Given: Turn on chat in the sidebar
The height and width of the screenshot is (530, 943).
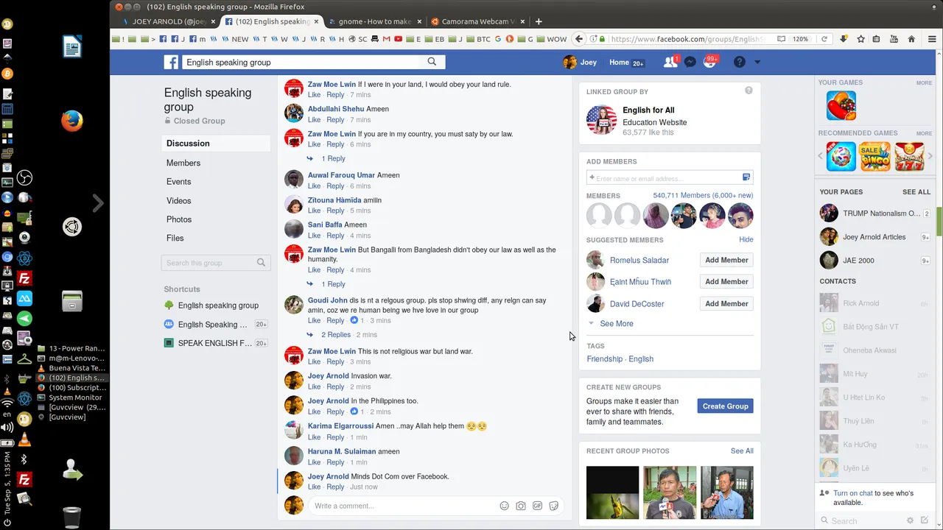Looking at the screenshot, I should pos(852,493).
